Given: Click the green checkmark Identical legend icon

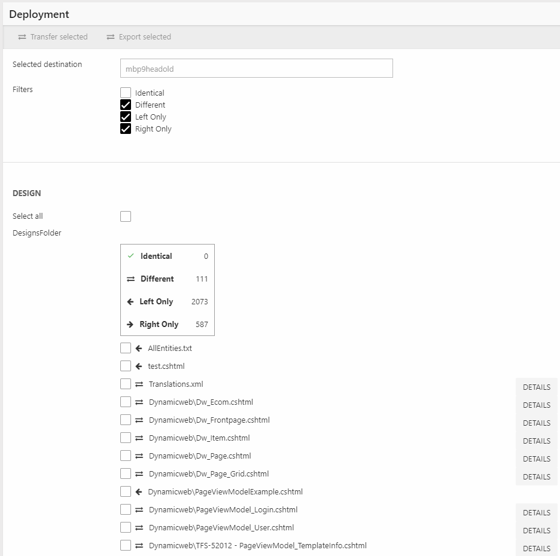Looking at the screenshot, I should pos(131,256).
